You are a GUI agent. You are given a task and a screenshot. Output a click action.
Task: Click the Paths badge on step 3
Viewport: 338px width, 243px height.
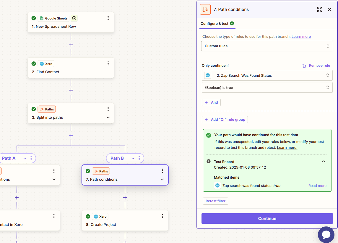47,109
